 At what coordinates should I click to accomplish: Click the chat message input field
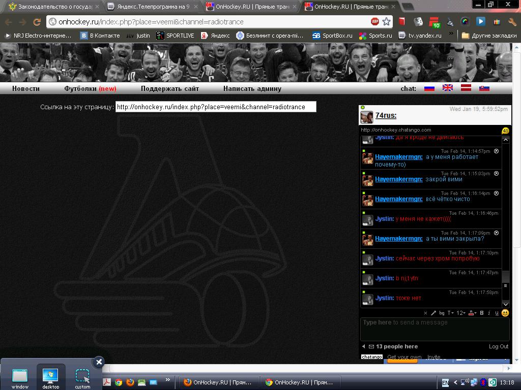click(435, 329)
